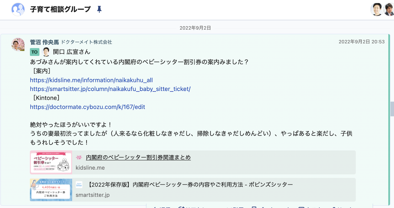
Task: Open 菅沼 伶央馬's profile picture
Action: coord(18,44)
